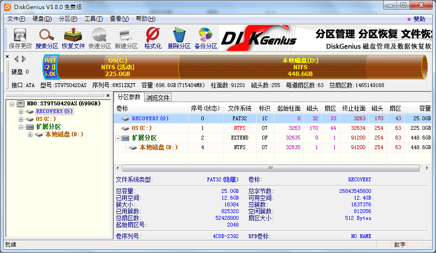The image size is (436, 253).
Task: Select OS (C:) in the tree
Action: coord(46,119)
